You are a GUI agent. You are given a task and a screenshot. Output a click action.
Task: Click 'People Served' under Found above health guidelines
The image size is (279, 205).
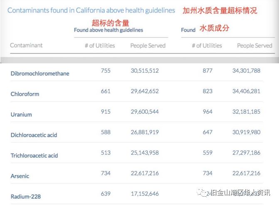(148, 45)
